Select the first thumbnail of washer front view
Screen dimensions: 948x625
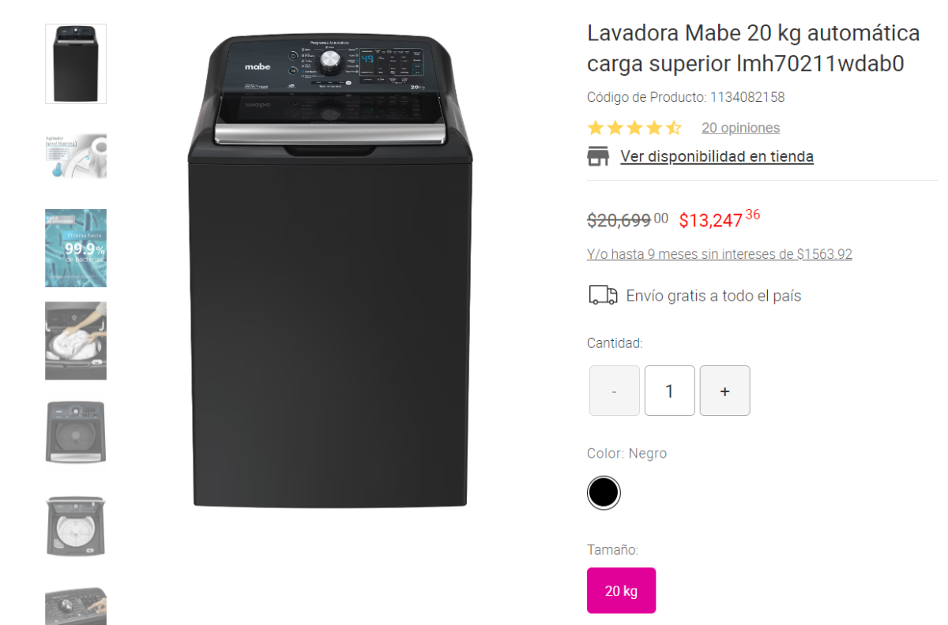[76, 64]
